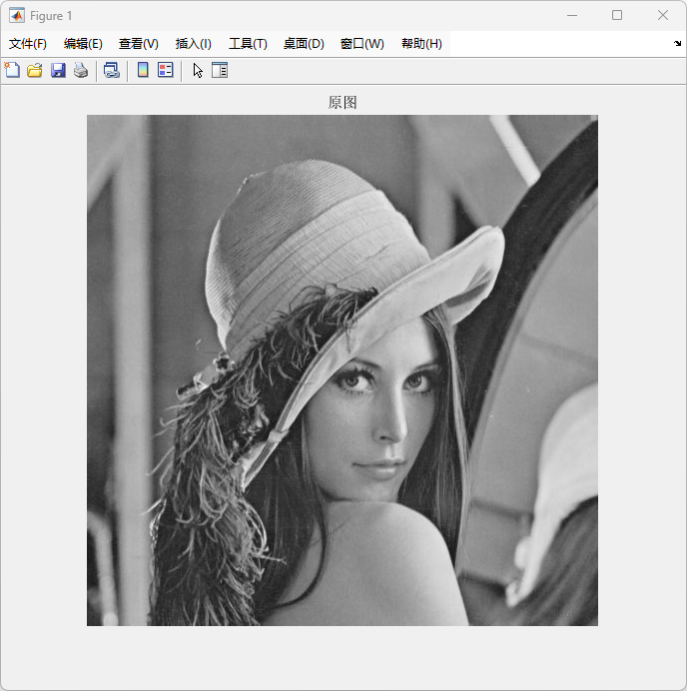Save the figure with the floppy disk icon
Screen dimensions: 687x691
click(58, 70)
